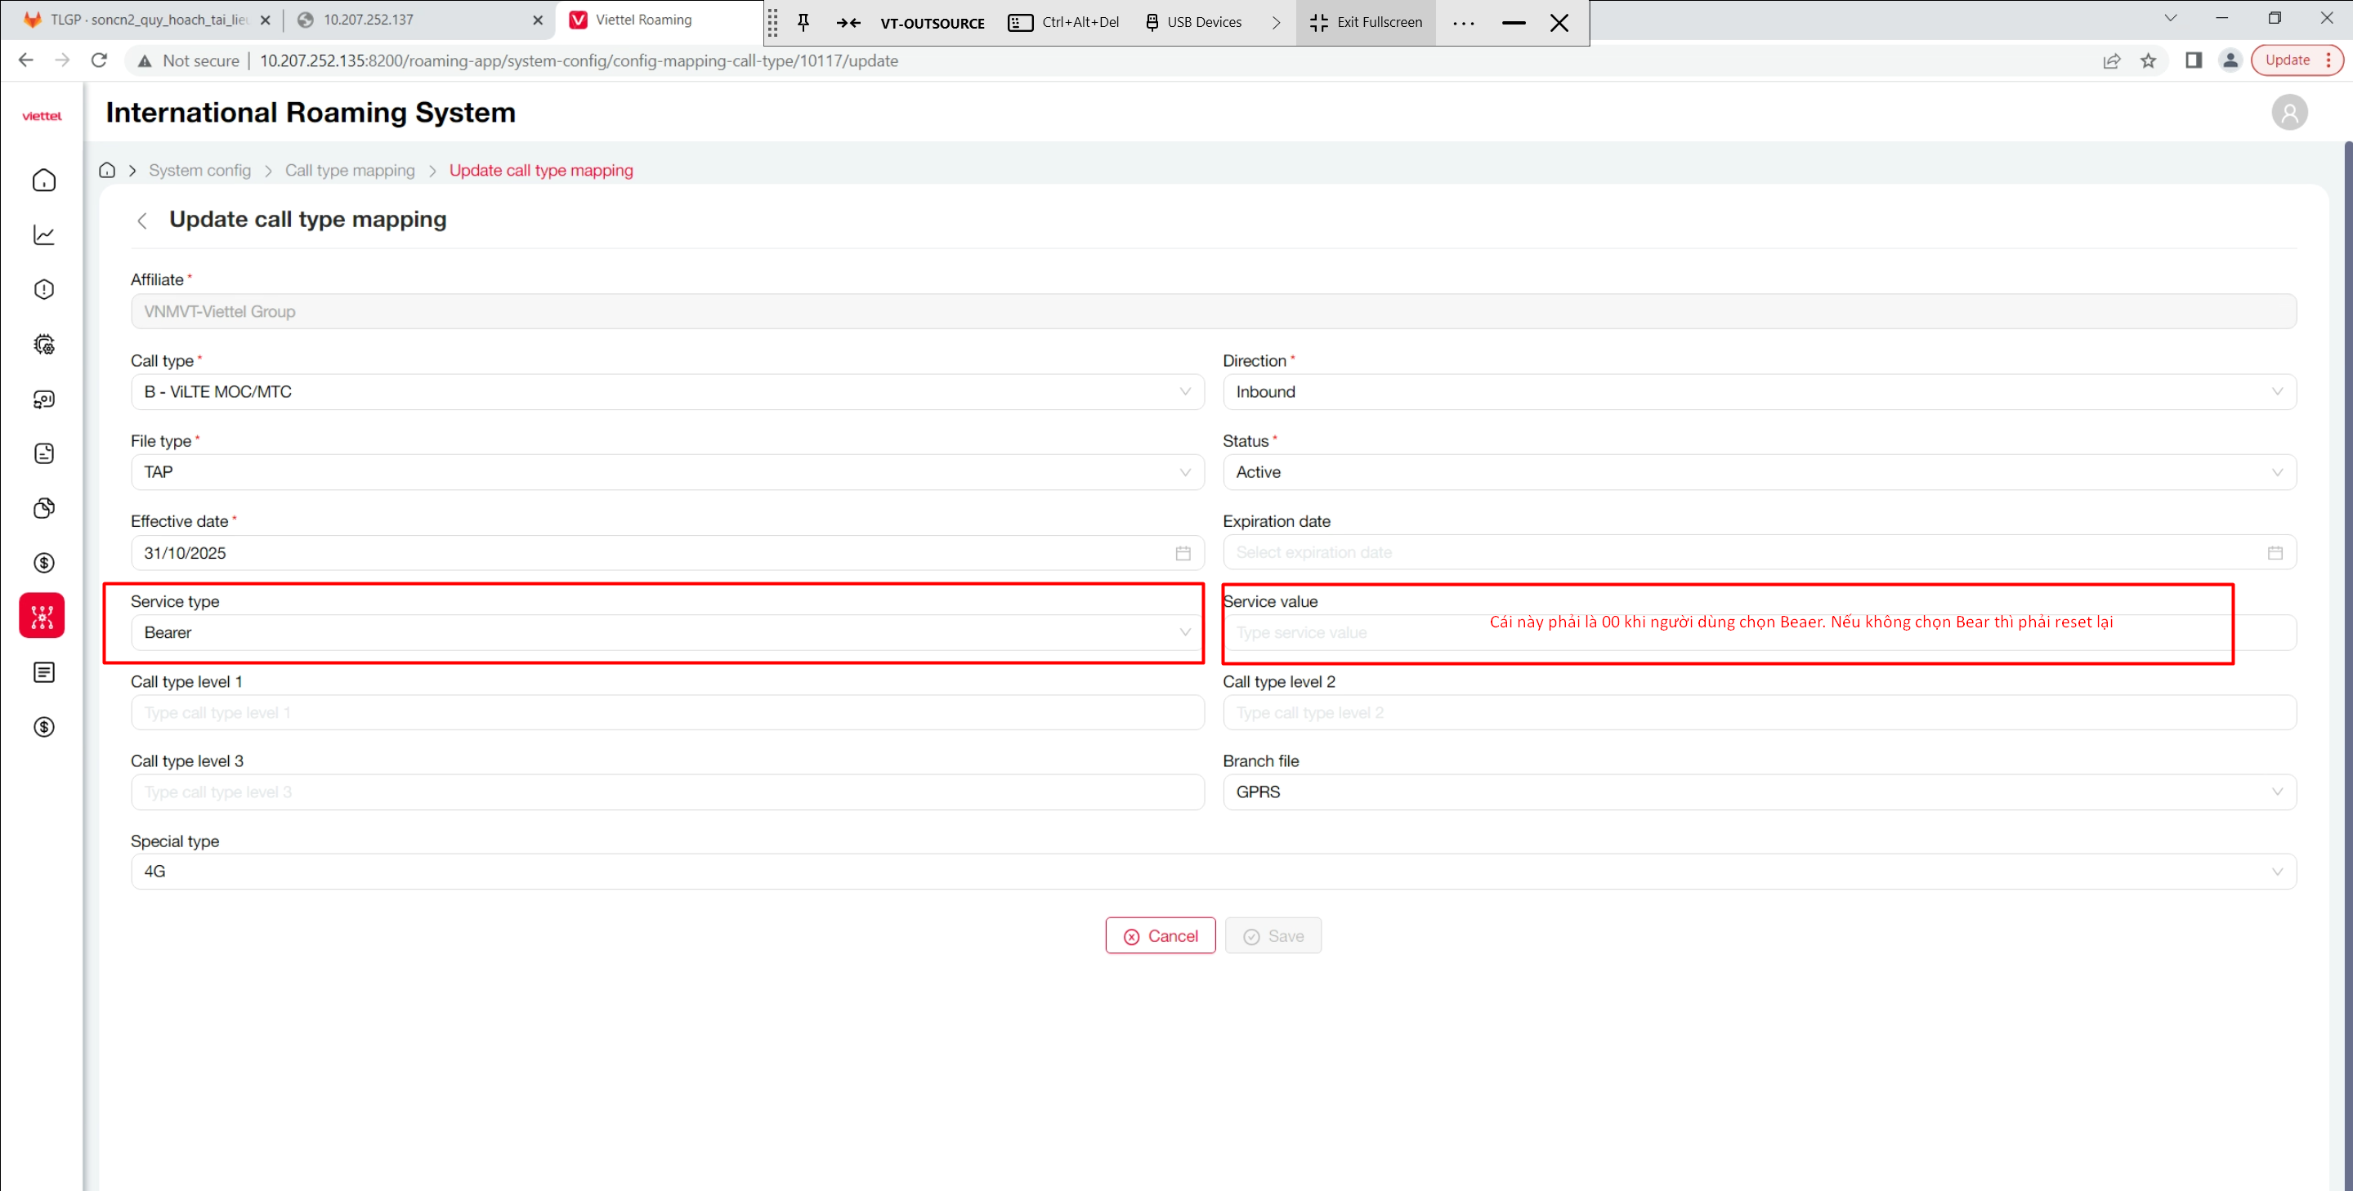Click the user avatar icon at top right
Screen dimensions: 2353x1191
pos(2289,112)
